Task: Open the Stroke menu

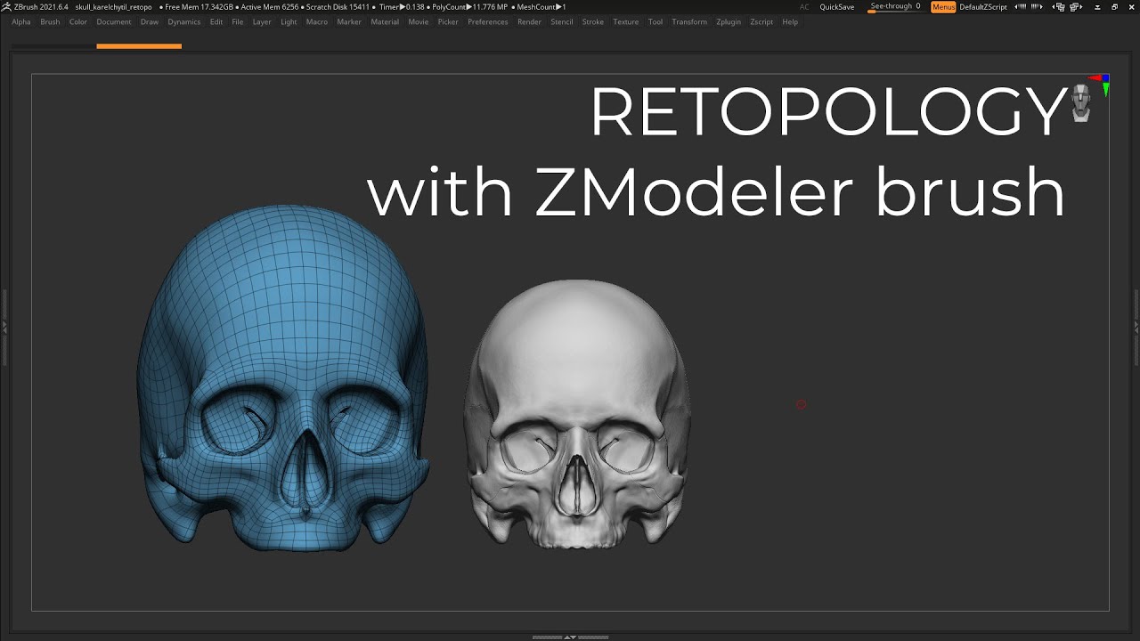Action: pyautogui.click(x=593, y=21)
